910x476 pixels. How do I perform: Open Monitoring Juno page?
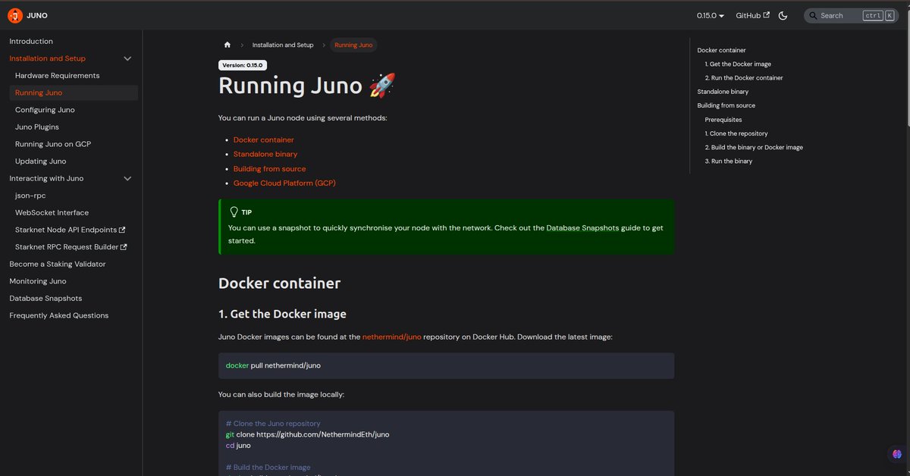[x=38, y=281]
